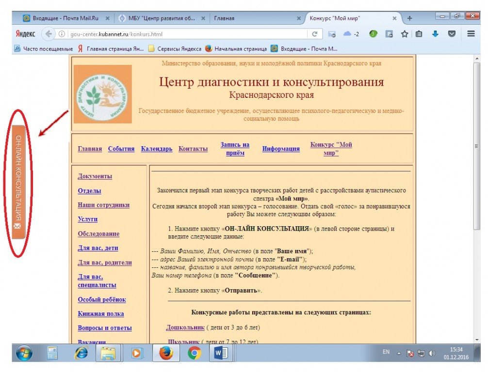This screenshot has width=488, height=372.
Task: Show bookmarks list icon in toolbar
Action: 419,34
